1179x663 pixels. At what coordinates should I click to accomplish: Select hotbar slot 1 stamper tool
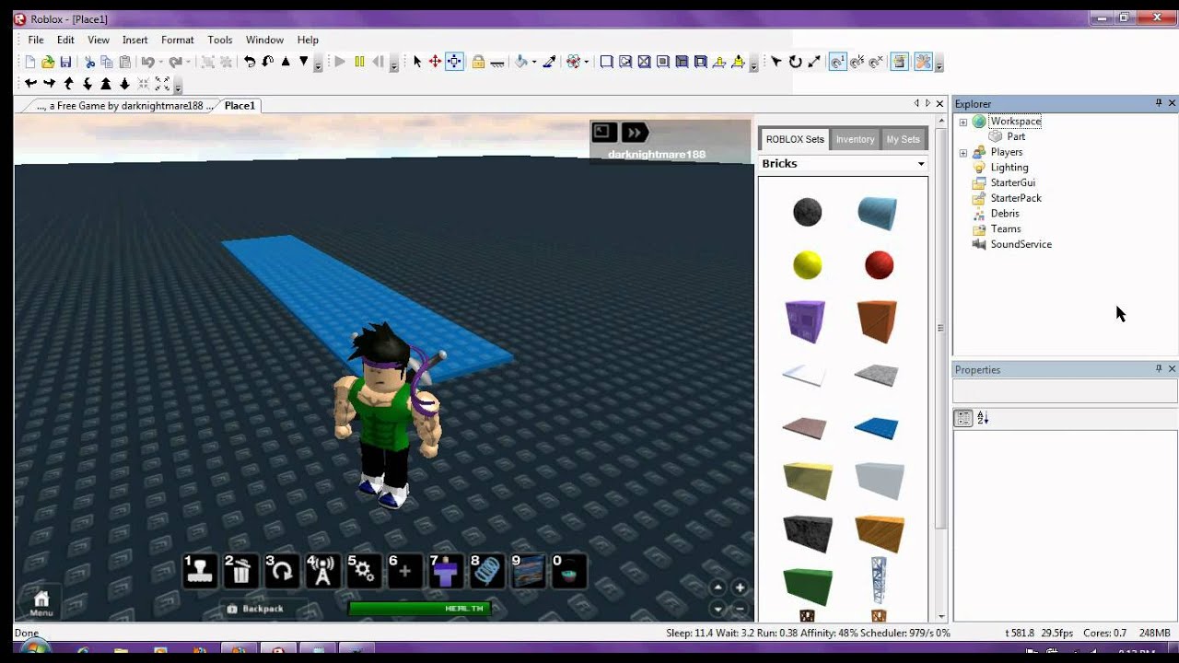tap(200, 571)
